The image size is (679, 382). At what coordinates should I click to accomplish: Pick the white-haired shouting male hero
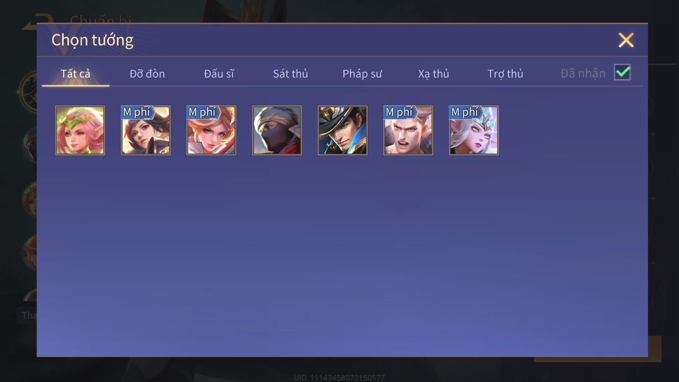[408, 130]
